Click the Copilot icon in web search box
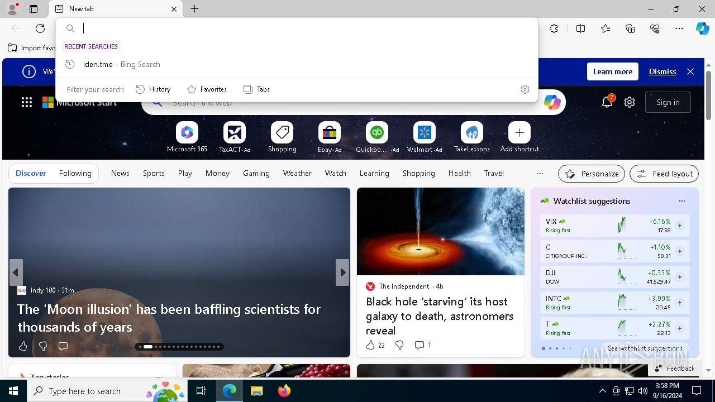 click(x=552, y=102)
